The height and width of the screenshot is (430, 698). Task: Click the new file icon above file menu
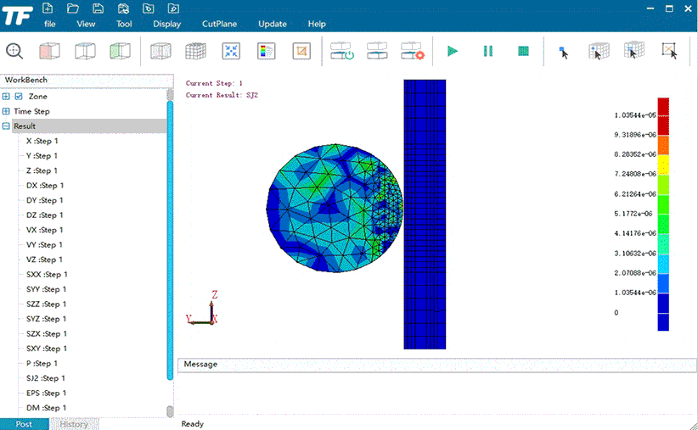(48, 8)
